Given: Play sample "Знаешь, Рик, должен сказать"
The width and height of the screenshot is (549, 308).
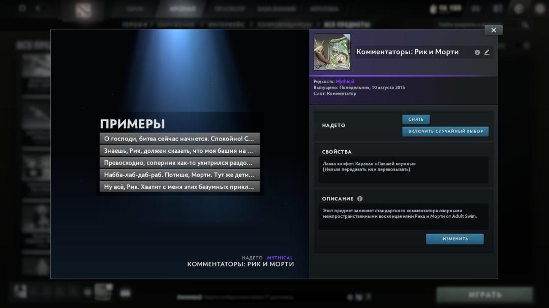Looking at the screenshot, I should 179,151.
